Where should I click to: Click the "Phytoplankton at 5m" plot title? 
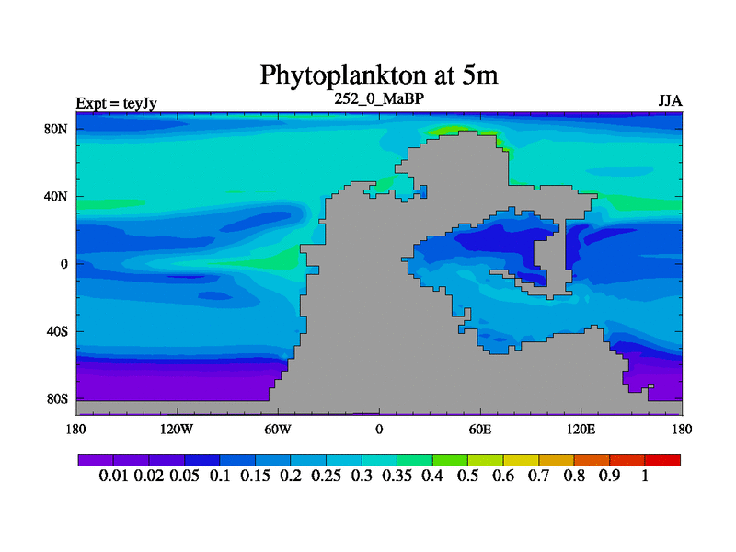pos(379,74)
